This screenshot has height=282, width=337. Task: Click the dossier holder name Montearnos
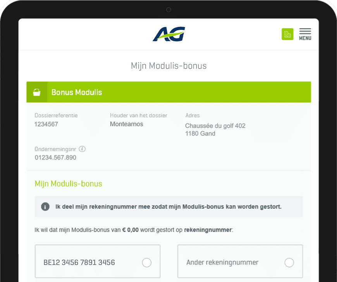click(x=126, y=124)
